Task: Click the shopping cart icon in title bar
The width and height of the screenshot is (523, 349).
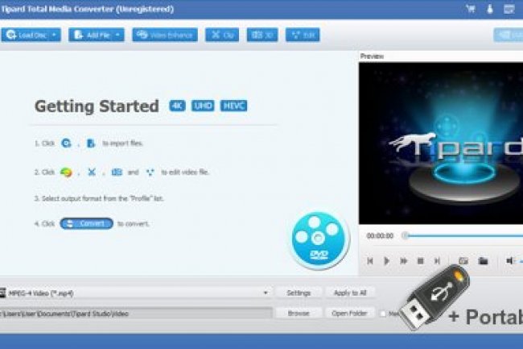Action: [x=471, y=9]
